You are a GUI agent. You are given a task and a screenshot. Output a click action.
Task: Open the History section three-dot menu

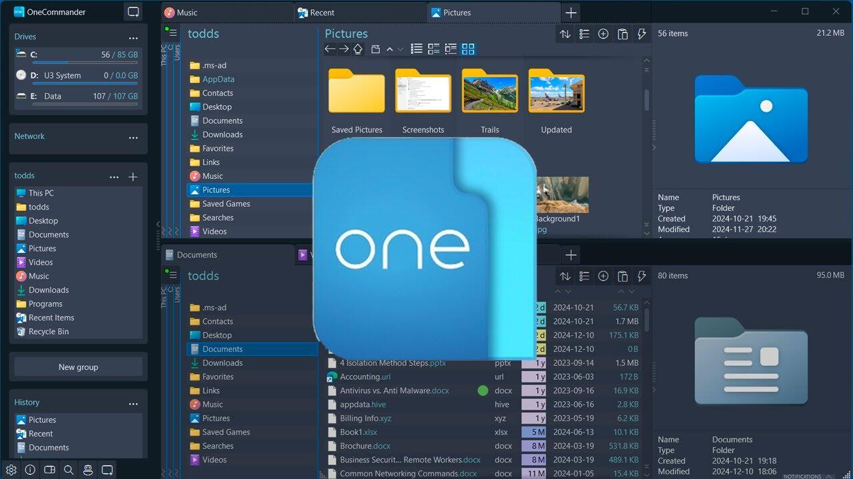(x=133, y=404)
